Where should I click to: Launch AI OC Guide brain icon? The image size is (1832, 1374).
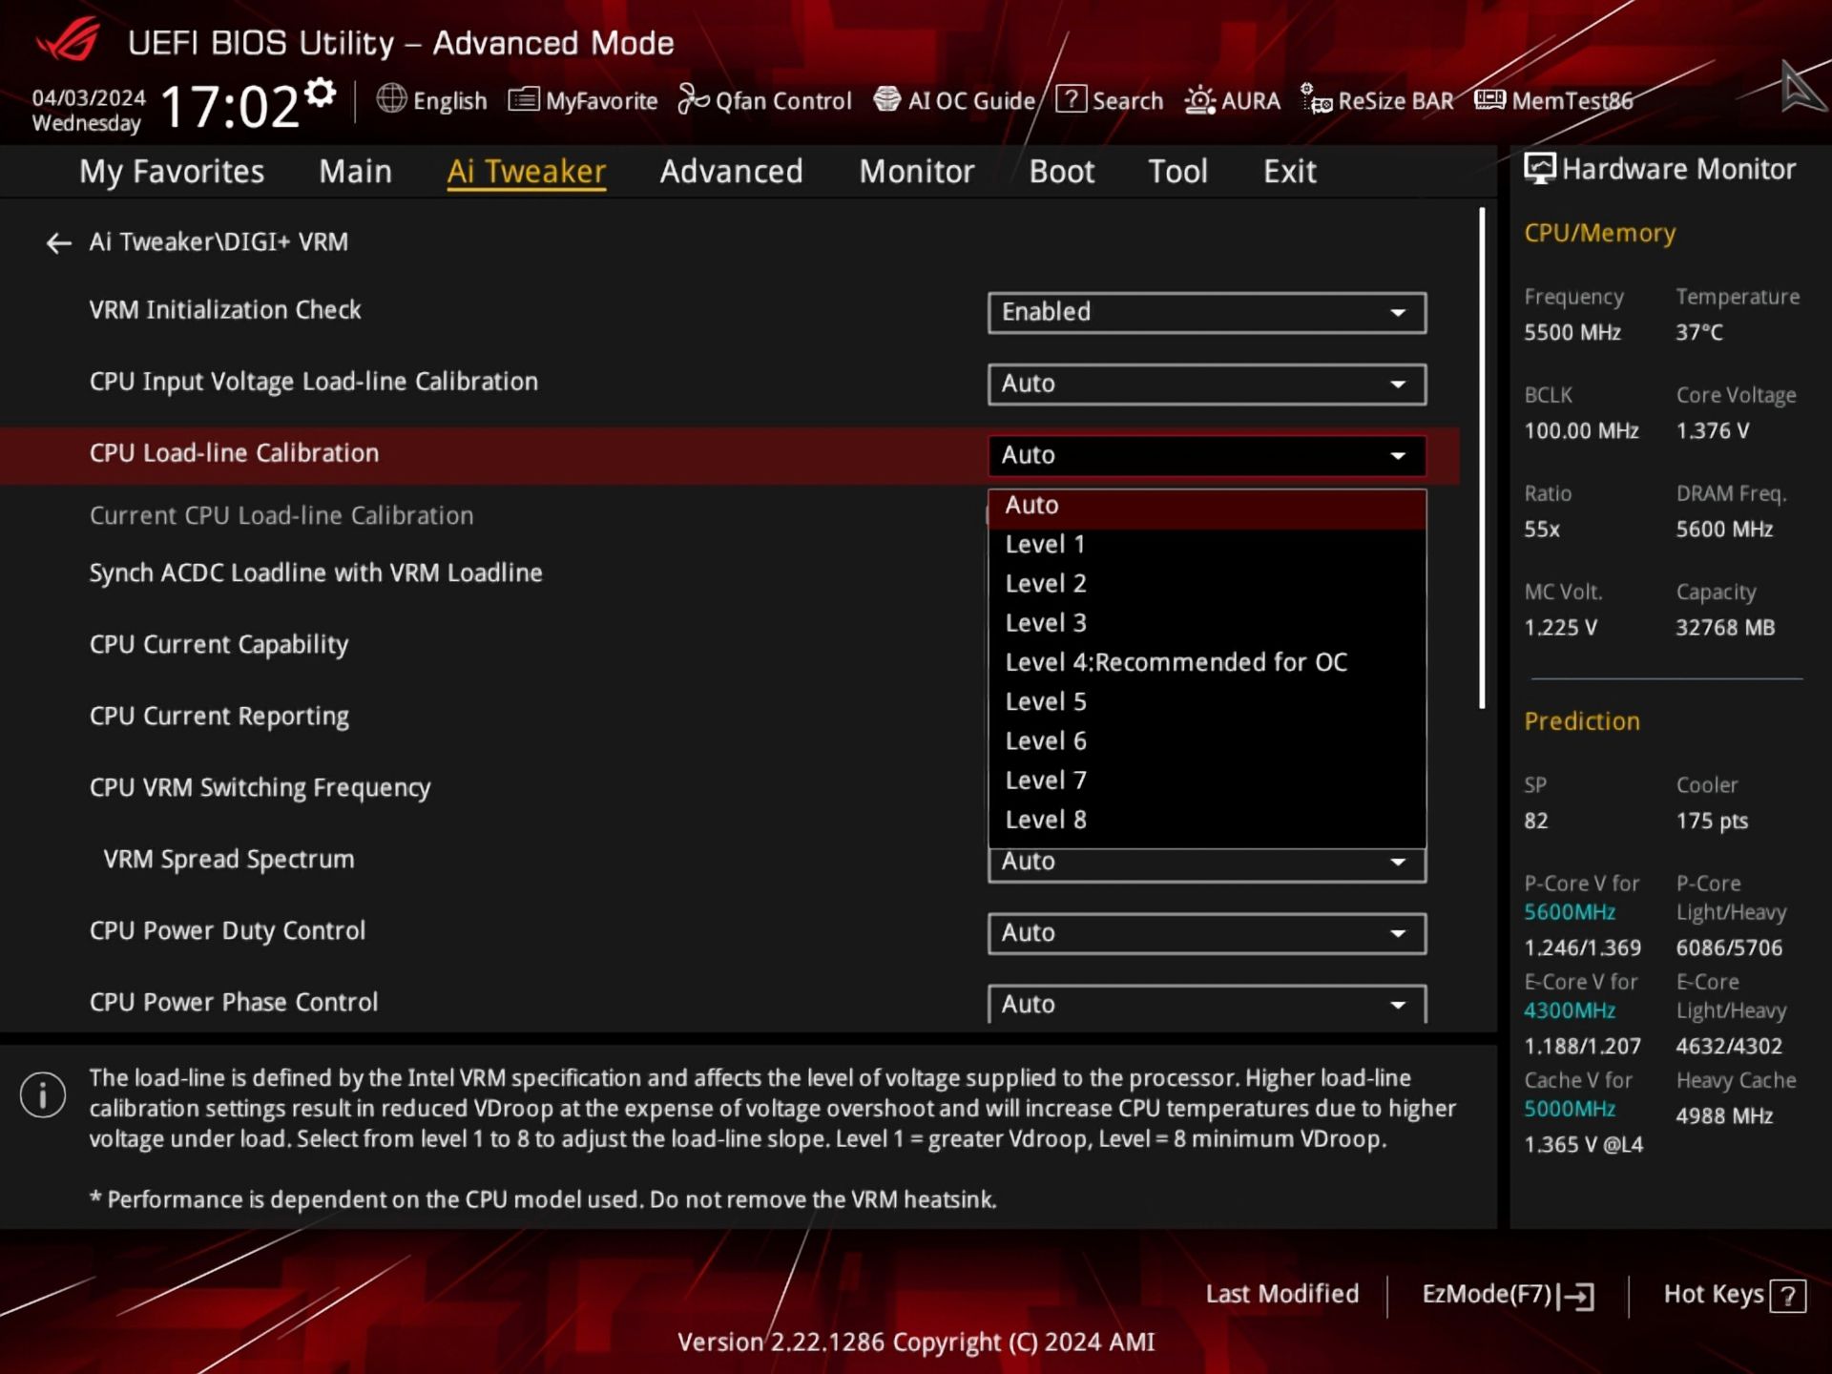click(x=886, y=99)
